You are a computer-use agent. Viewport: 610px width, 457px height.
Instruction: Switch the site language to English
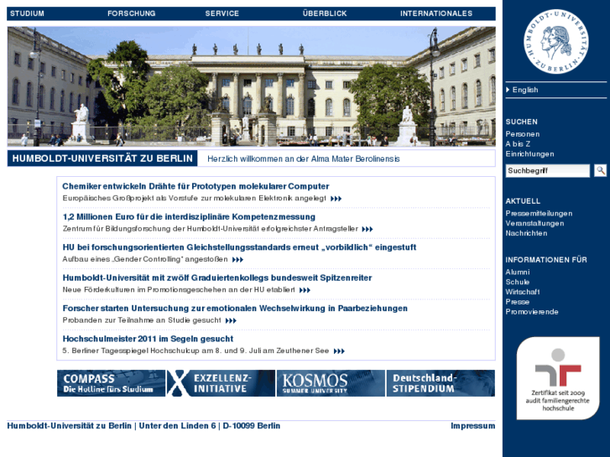point(525,90)
